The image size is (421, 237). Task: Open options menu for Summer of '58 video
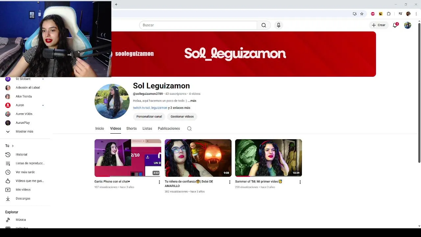[x=300, y=182]
